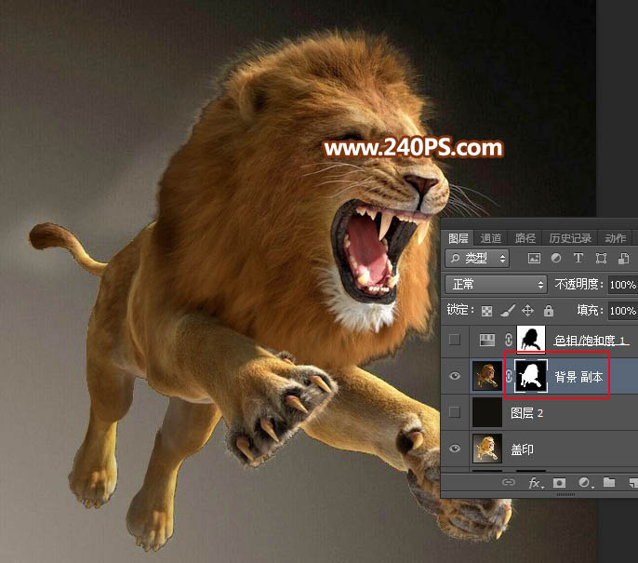Open the fx layer style menu
638x563 pixels.
click(534, 483)
